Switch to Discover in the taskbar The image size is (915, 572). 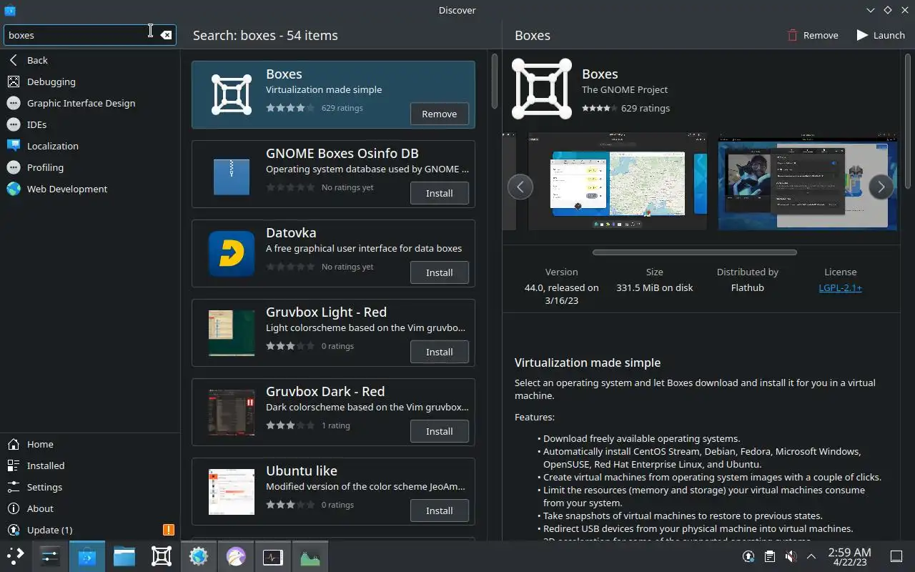click(x=87, y=556)
